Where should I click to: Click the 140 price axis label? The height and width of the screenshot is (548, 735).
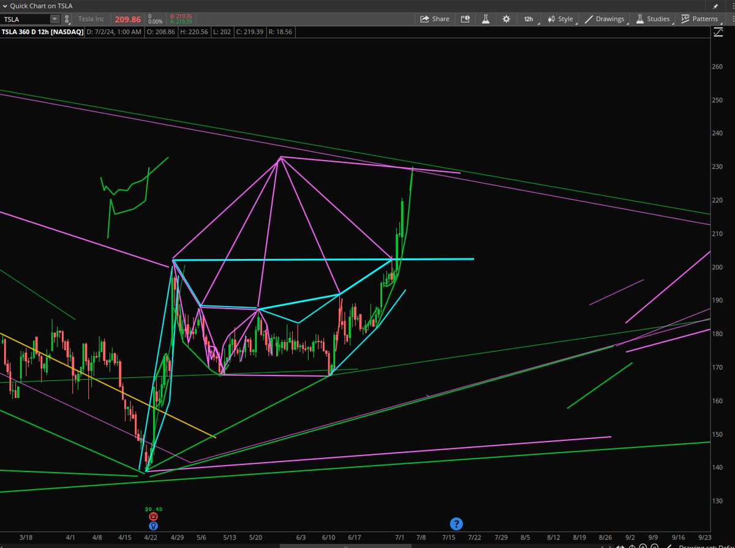[717, 468]
